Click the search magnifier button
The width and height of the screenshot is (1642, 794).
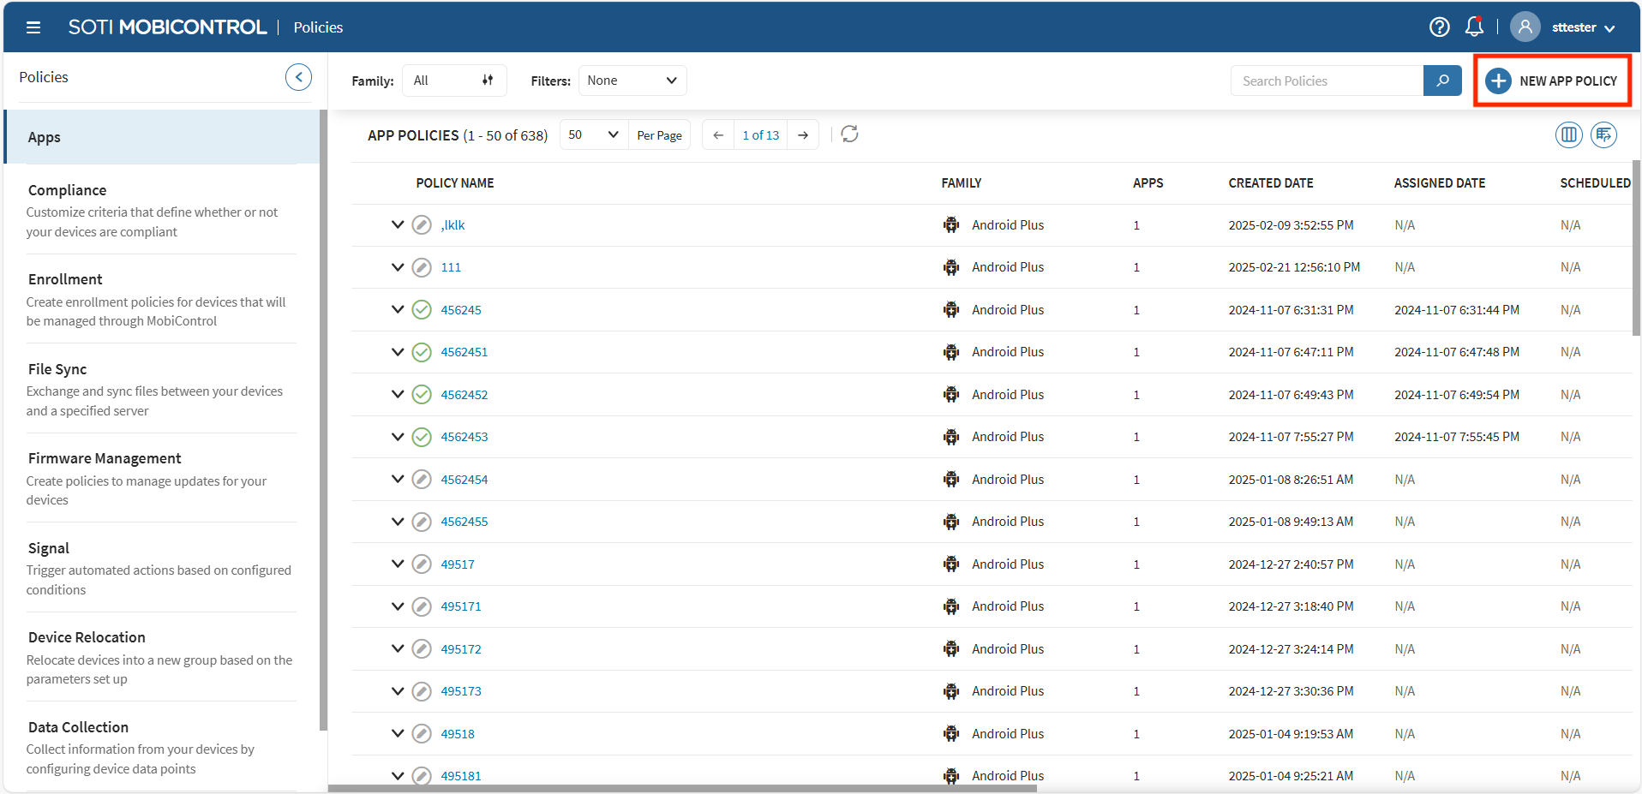[1442, 81]
